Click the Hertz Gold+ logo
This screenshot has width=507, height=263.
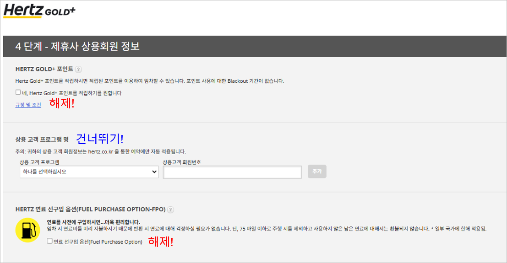tap(39, 11)
